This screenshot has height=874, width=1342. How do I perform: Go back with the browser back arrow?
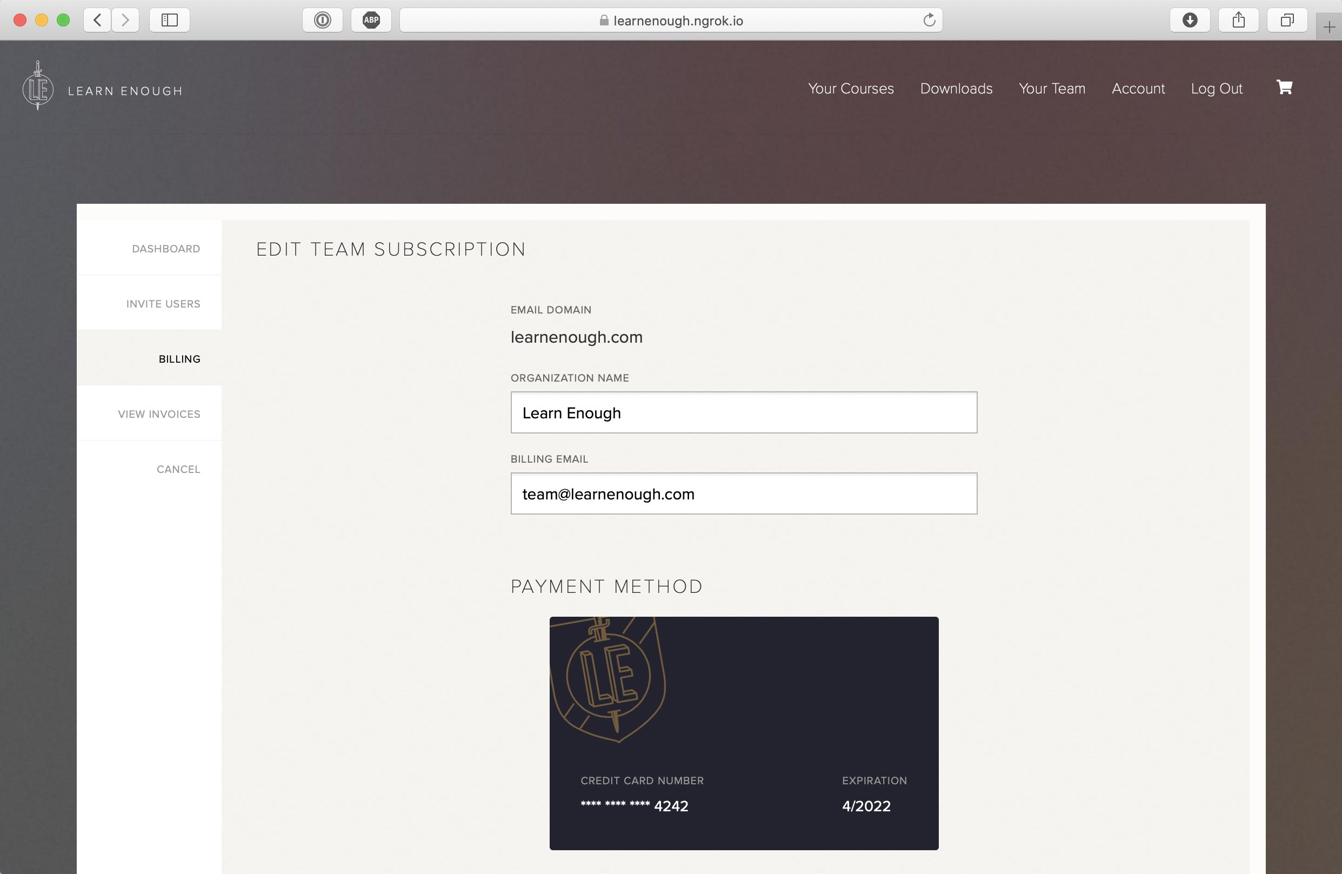coord(97,21)
